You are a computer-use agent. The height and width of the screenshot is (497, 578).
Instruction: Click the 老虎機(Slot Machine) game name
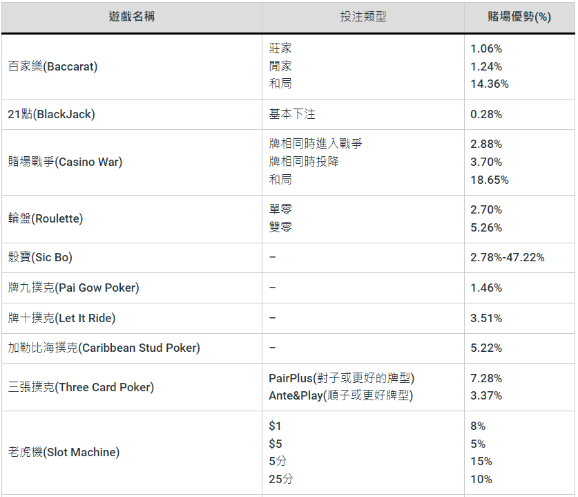pyautogui.click(x=64, y=453)
